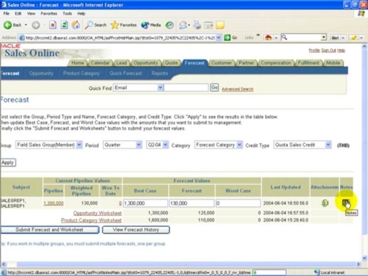
Task: Open the Quick Forecast subtab
Action: 126,74
